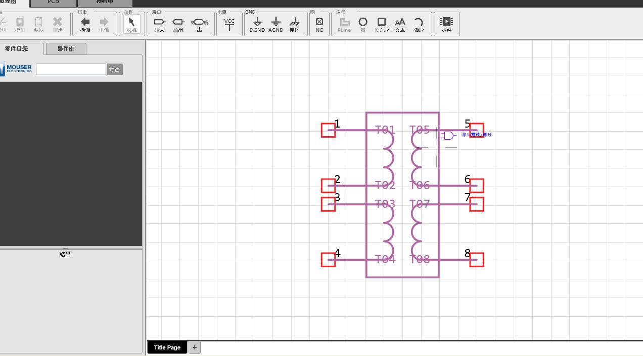Place an output port (输出)
The height and width of the screenshot is (356, 643).
pyautogui.click(x=178, y=24)
